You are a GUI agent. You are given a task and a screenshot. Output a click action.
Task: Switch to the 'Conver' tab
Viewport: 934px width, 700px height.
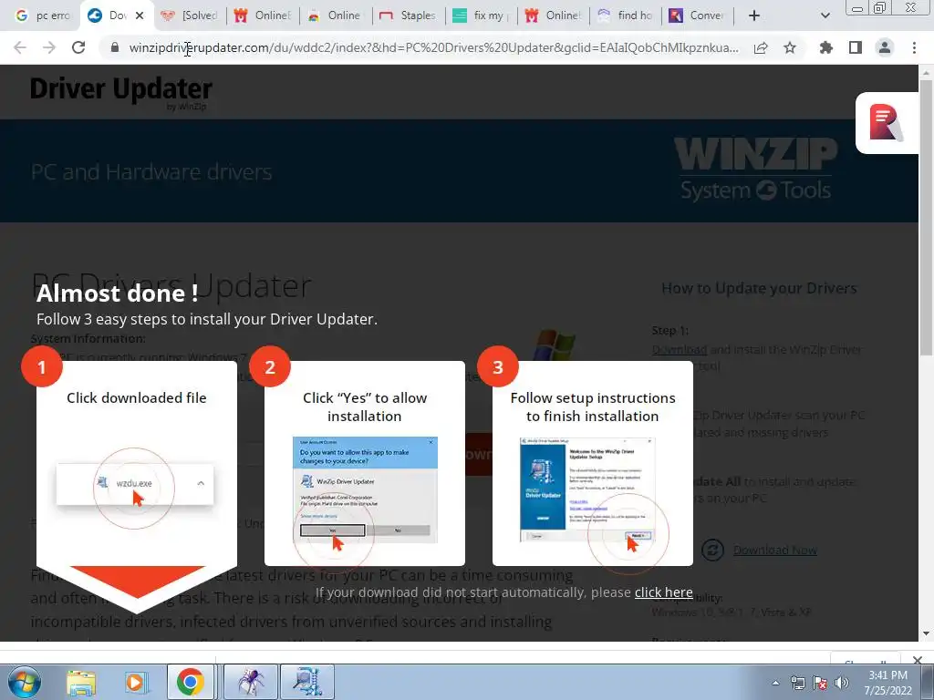coord(698,15)
